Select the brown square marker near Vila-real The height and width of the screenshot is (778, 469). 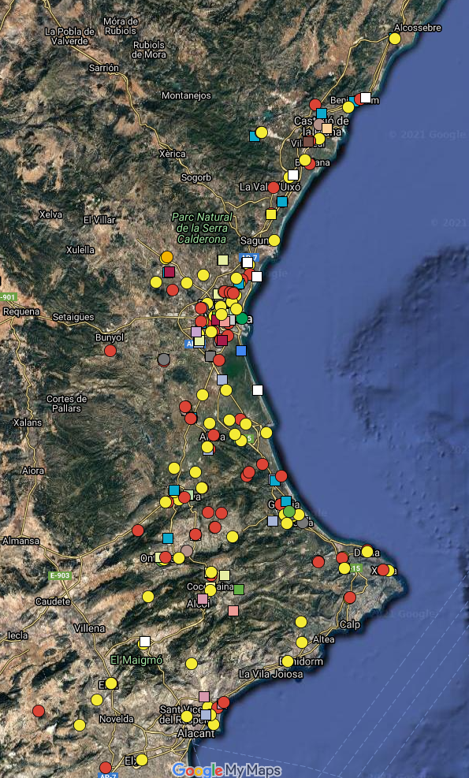[x=308, y=141]
